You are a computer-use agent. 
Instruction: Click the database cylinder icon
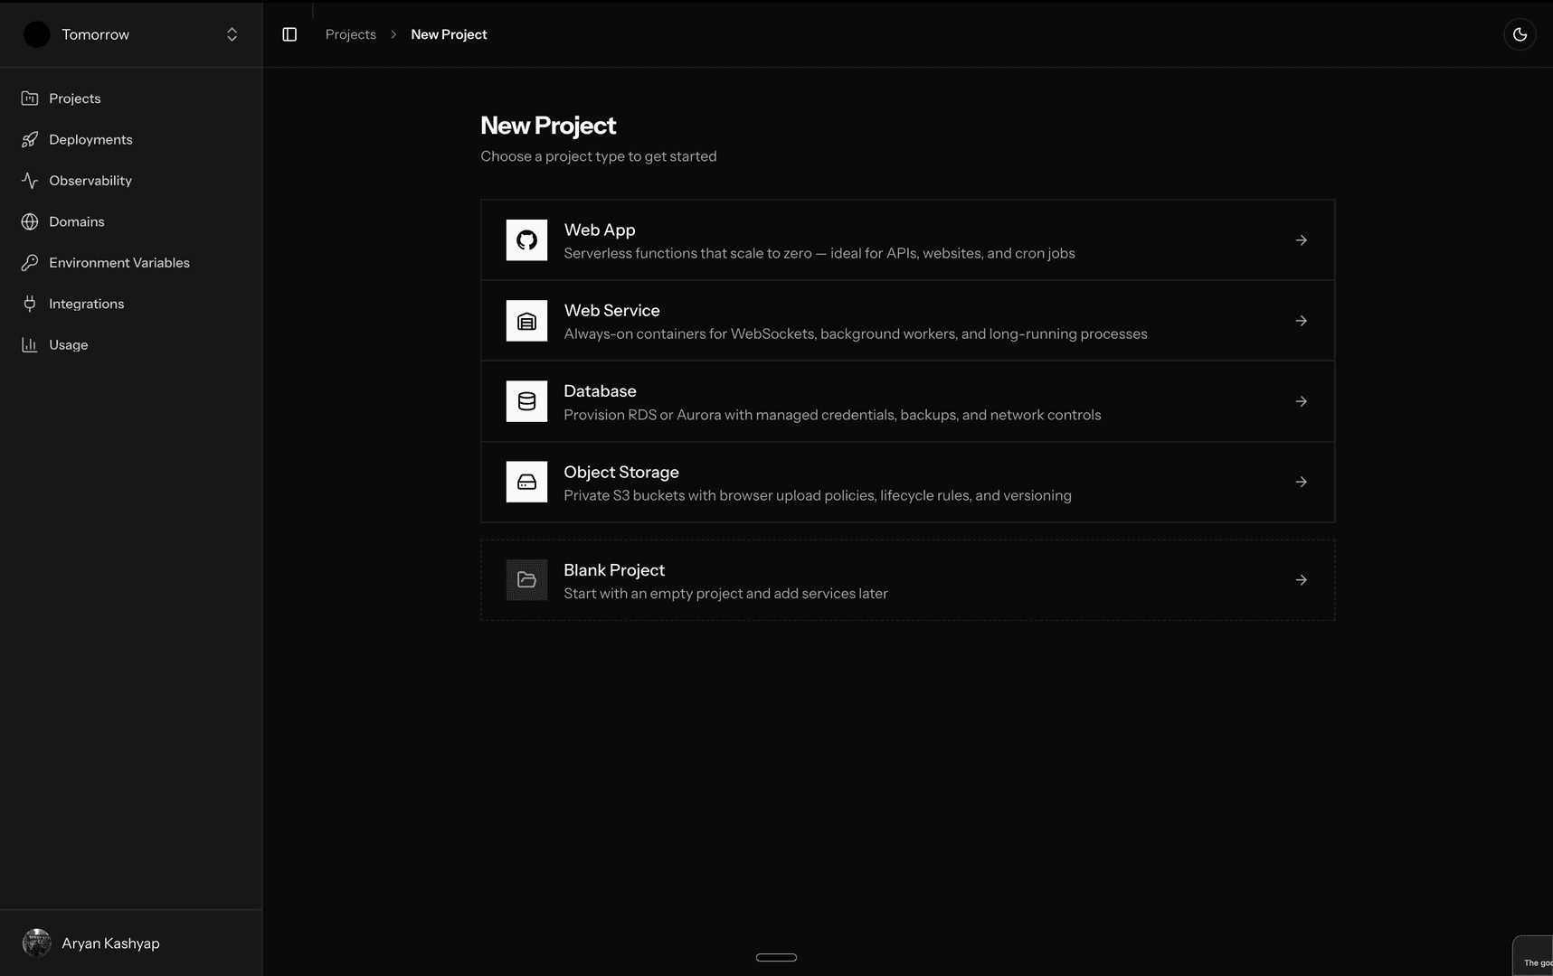[526, 401]
